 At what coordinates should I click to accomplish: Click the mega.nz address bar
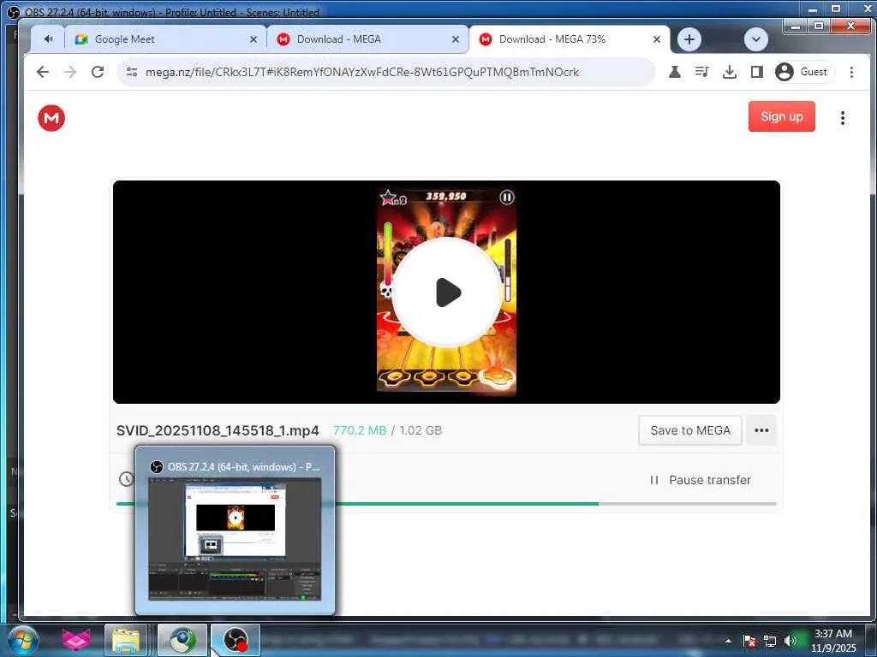point(386,72)
